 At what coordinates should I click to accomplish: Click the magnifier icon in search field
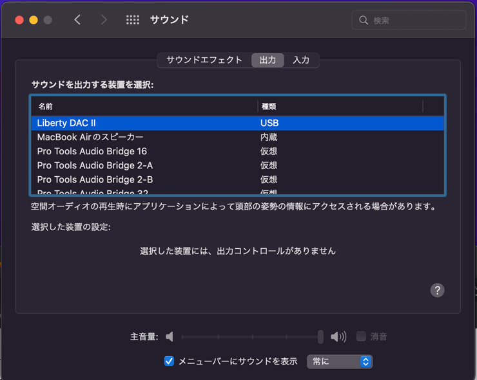[x=363, y=21]
